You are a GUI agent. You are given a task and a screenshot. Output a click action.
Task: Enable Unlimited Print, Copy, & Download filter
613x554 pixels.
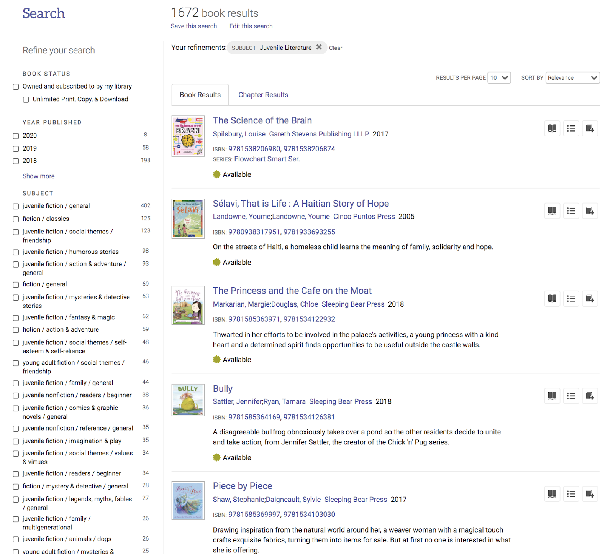tap(26, 100)
